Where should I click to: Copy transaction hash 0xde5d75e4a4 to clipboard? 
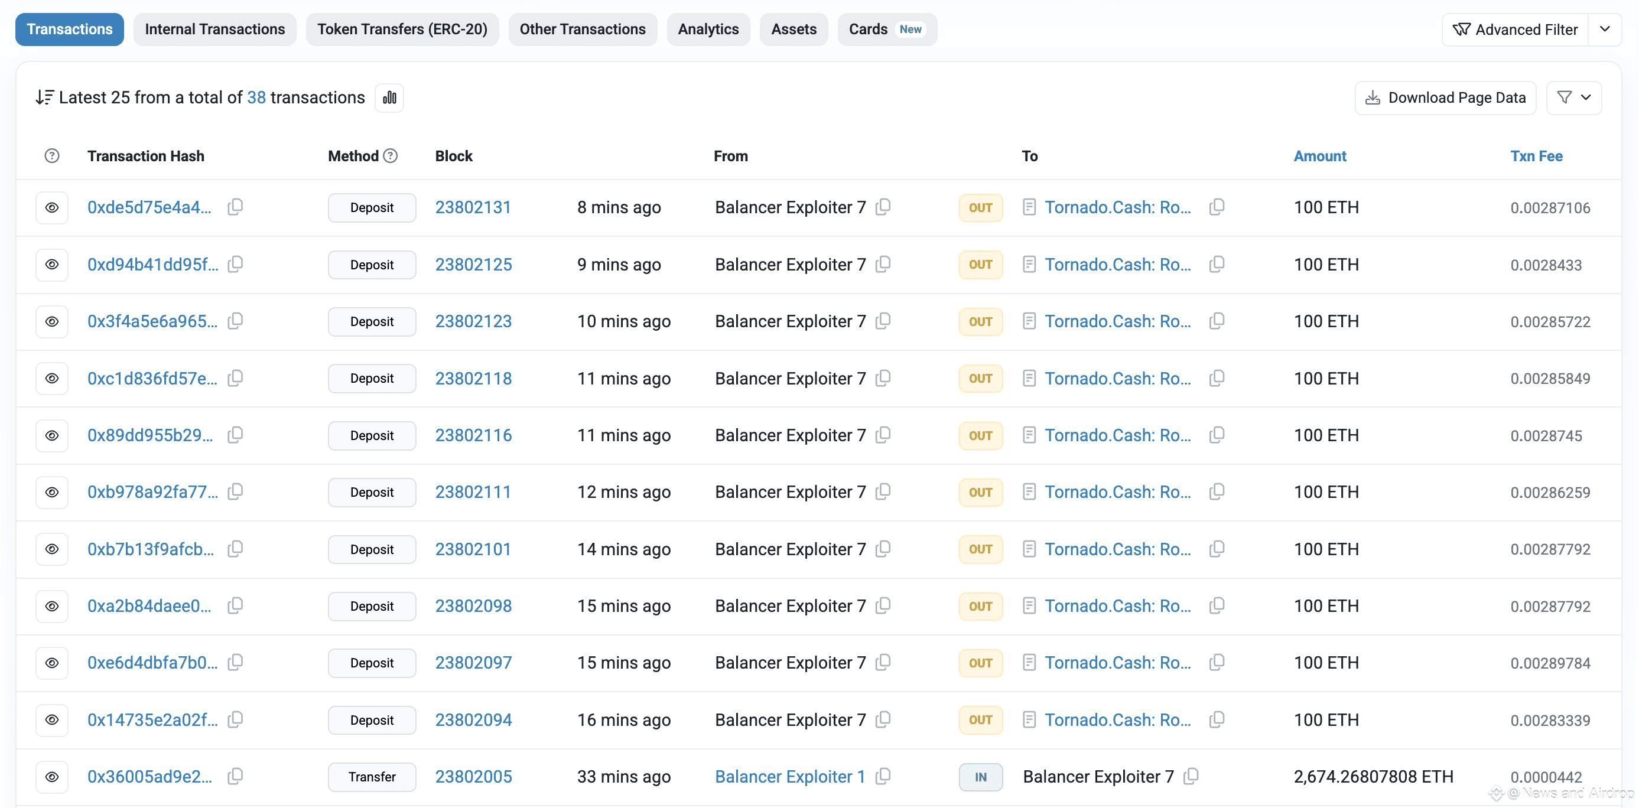click(x=235, y=207)
